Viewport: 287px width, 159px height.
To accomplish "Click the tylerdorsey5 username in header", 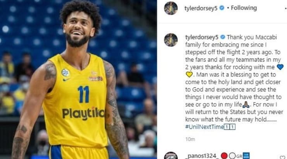I will pyautogui.click(x=201, y=8).
